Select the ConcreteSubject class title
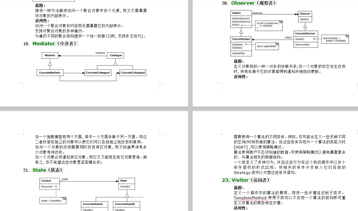Image resolution: width=358 pixels, height=211 pixels. (x=241, y=39)
